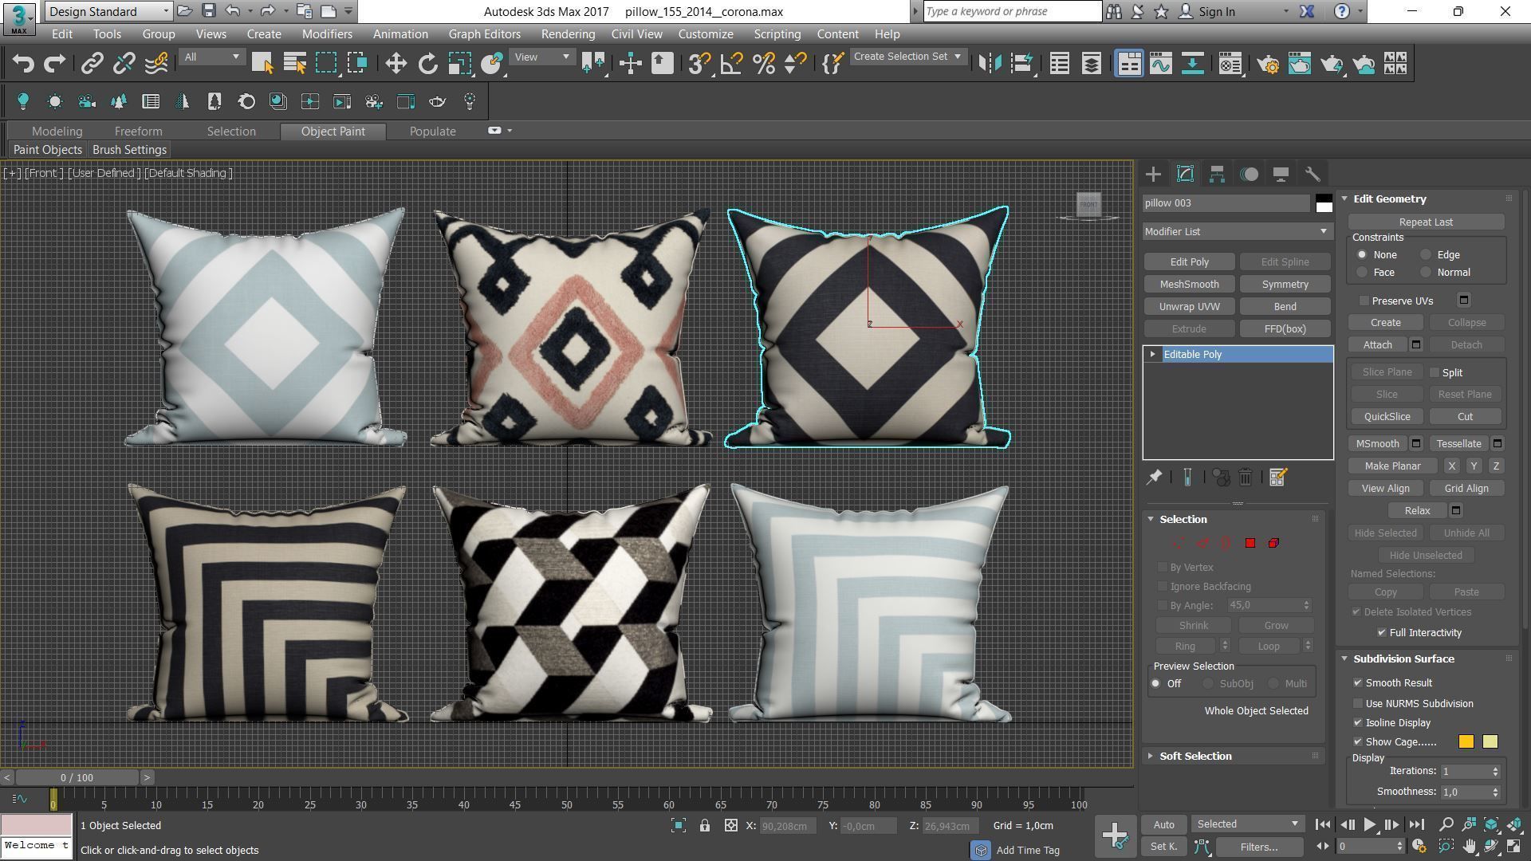Click the MeshSmooth modifier button
The width and height of the screenshot is (1531, 861).
click(1189, 284)
